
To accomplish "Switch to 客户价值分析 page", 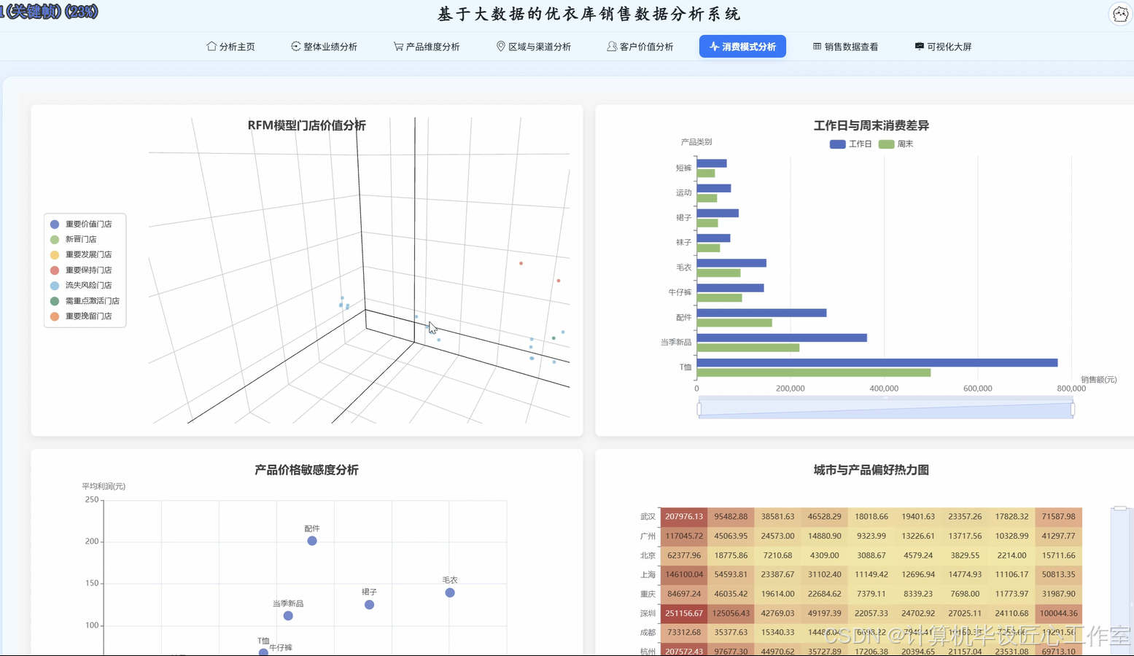I will 640,47.
